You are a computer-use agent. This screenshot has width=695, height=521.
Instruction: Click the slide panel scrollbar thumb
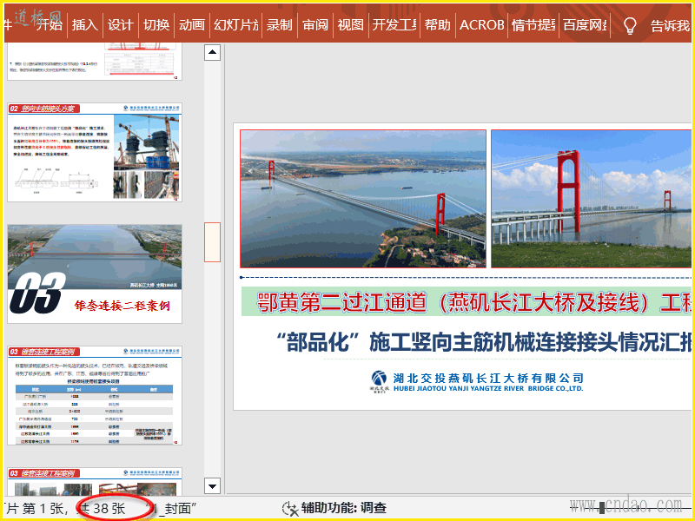point(212,242)
